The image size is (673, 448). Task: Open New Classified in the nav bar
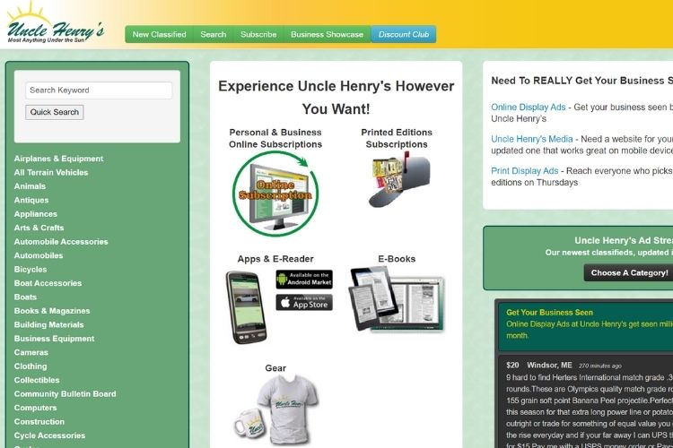(x=159, y=34)
